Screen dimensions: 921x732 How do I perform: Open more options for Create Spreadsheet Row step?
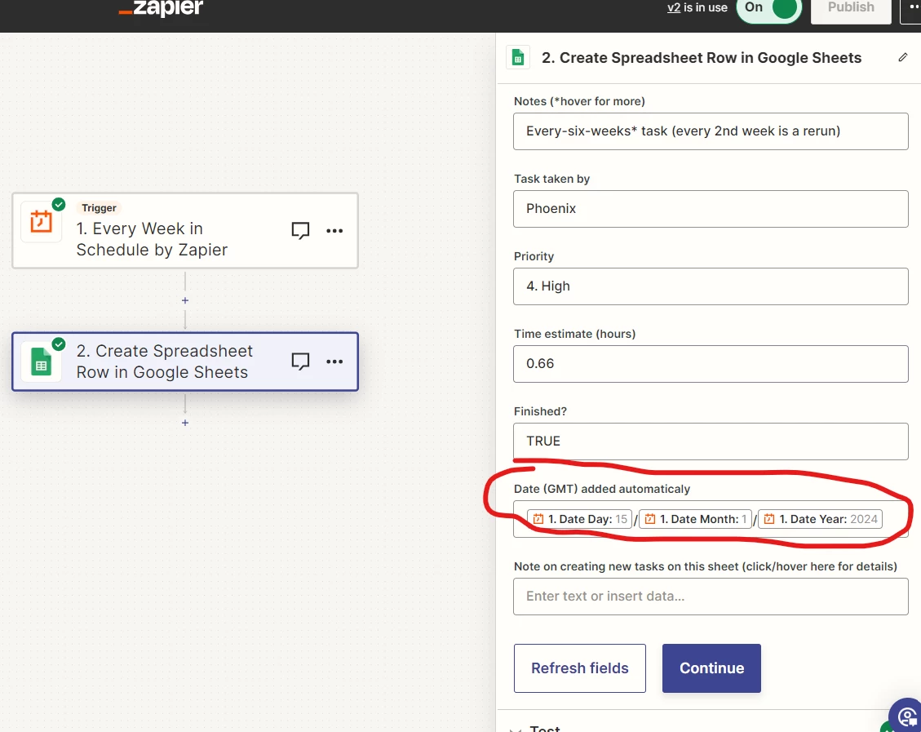tap(334, 362)
